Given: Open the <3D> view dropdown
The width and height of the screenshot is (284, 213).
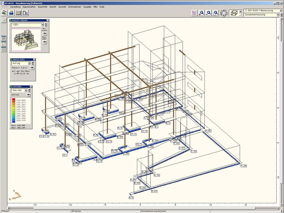Looking at the screenshot, I should click(x=42, y=25).
